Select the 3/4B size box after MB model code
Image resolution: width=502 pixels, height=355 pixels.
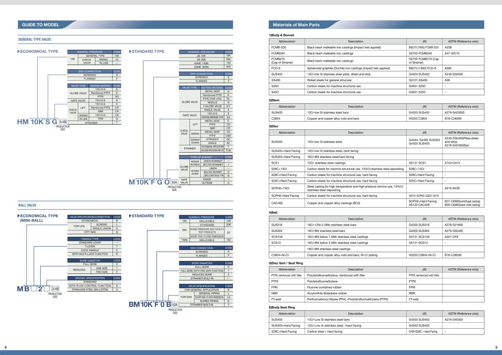pos(55,289)
